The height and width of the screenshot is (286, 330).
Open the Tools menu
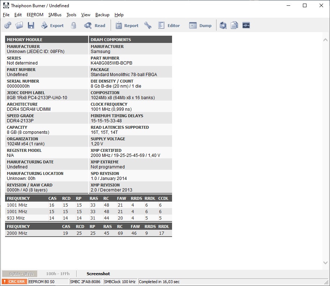click(x=71, y=15)
